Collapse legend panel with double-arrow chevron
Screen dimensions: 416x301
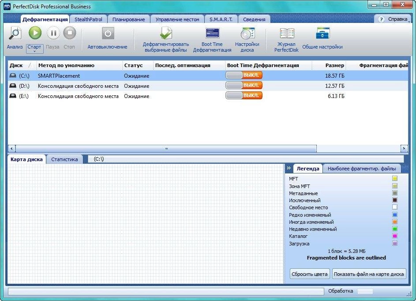tap(289, 168)
